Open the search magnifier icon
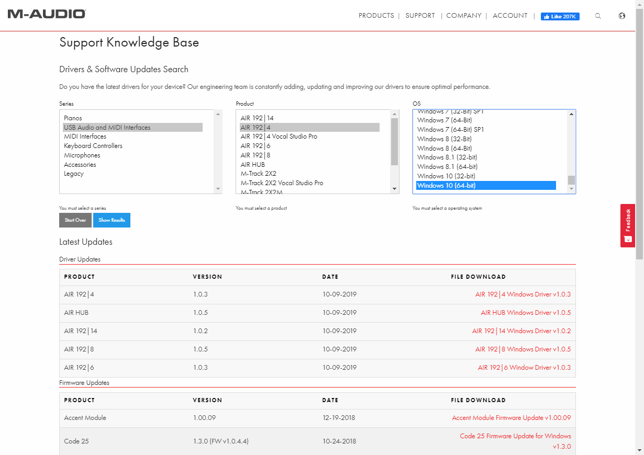This screenshot has height=455, width=644. point(598,16)
